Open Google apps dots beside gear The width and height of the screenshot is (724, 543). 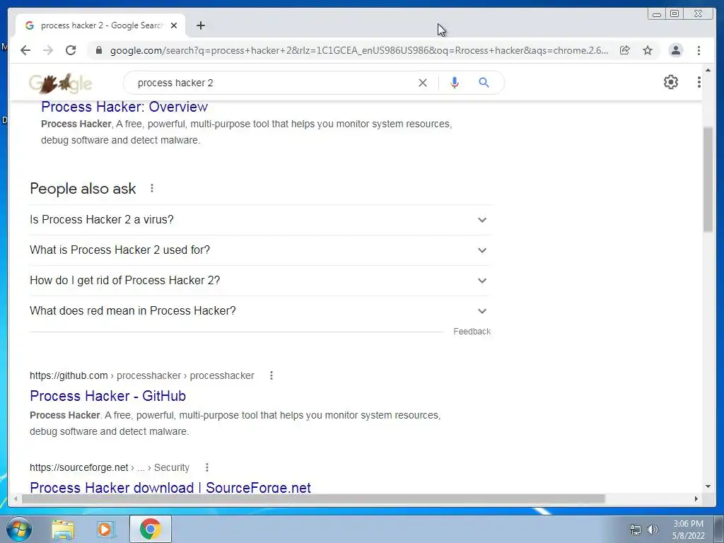[699, 82]
